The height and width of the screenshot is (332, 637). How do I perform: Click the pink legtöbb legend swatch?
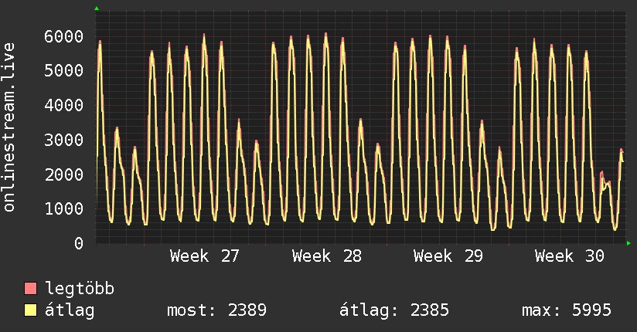tap(30, 288)
